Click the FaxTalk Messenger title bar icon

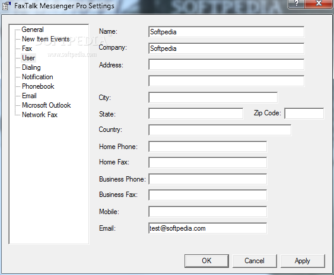(x=6, y=6)
